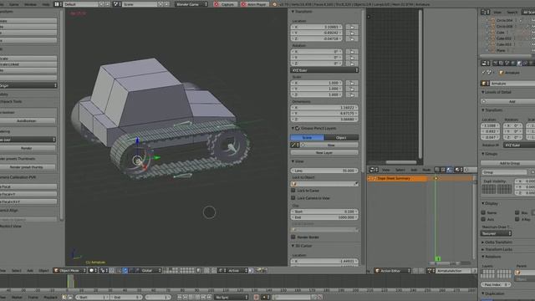This screenshot has height=301, width=535.
Task: Open the Add menu in 3D viewport header
Action: (30, 271)
